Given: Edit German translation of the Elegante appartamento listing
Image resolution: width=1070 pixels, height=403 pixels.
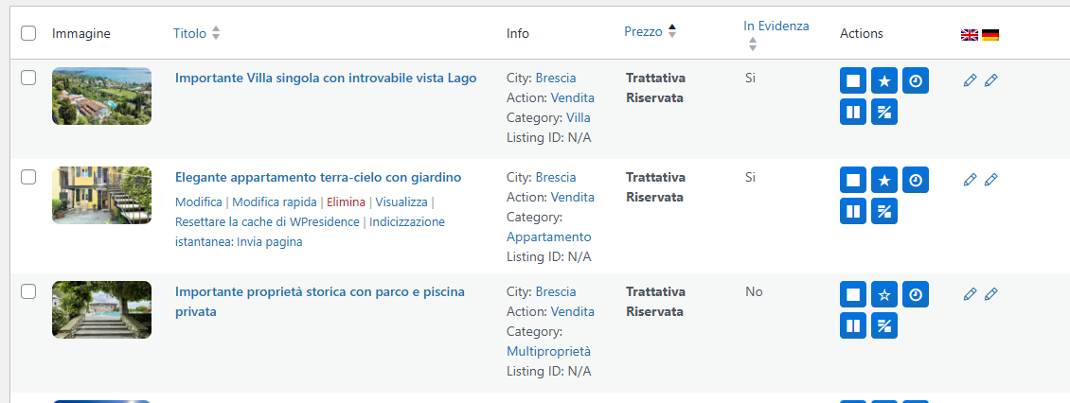Looking at the screenshot, I should [x=991, y=179].
